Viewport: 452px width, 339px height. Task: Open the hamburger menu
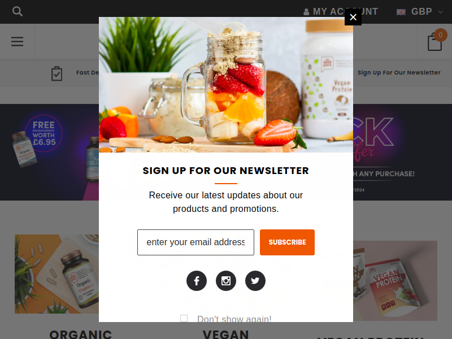tap(18, 41)
